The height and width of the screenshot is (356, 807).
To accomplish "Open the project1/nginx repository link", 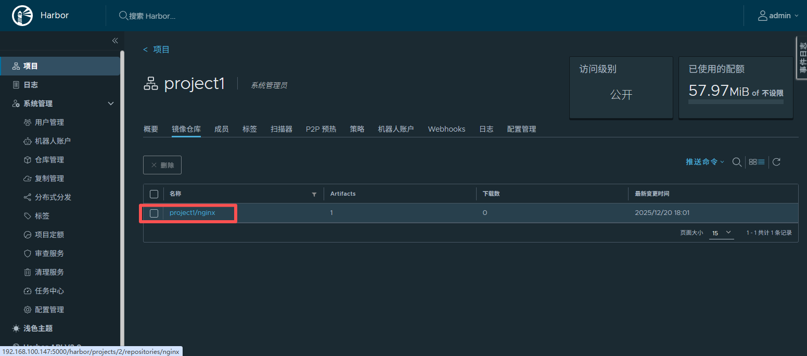I will coord(193,213).
